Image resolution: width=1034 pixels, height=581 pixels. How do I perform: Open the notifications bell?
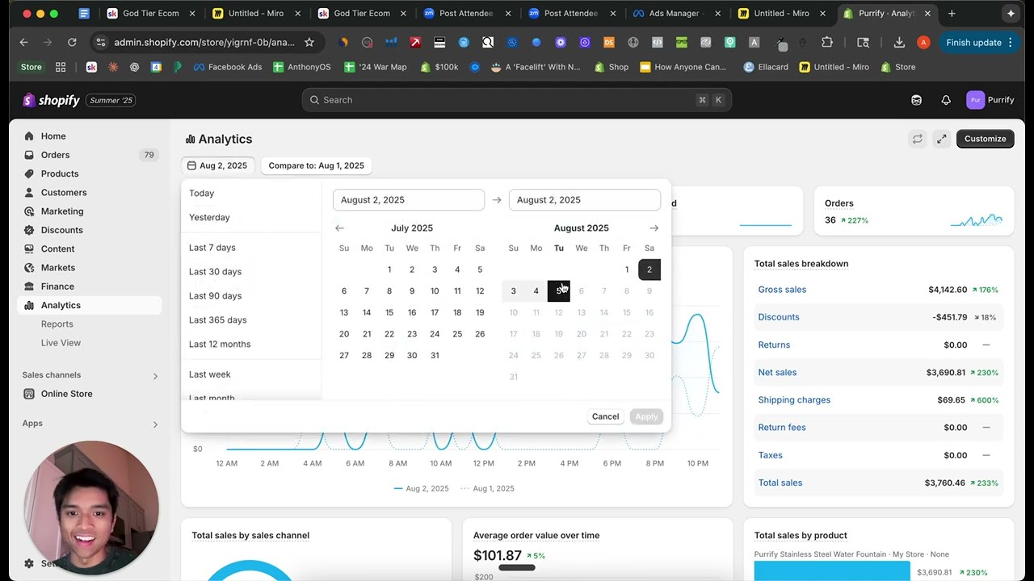pos(946,100)
